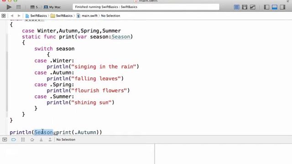The image size is (292, 164).
Task: Click the "falling leaves" string
Action: (x=96, y=78)
